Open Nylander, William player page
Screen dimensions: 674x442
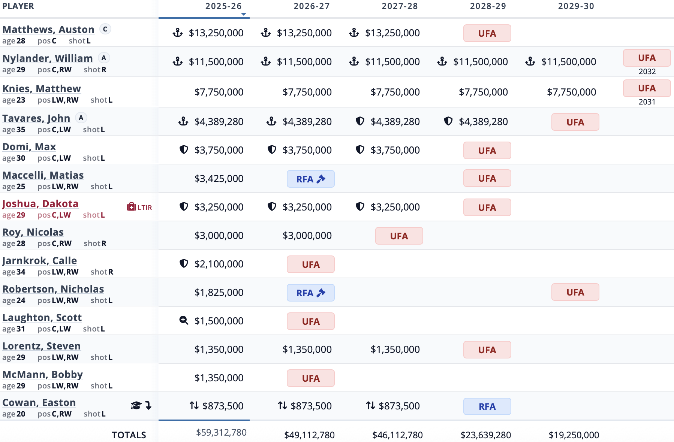(48, 58)
